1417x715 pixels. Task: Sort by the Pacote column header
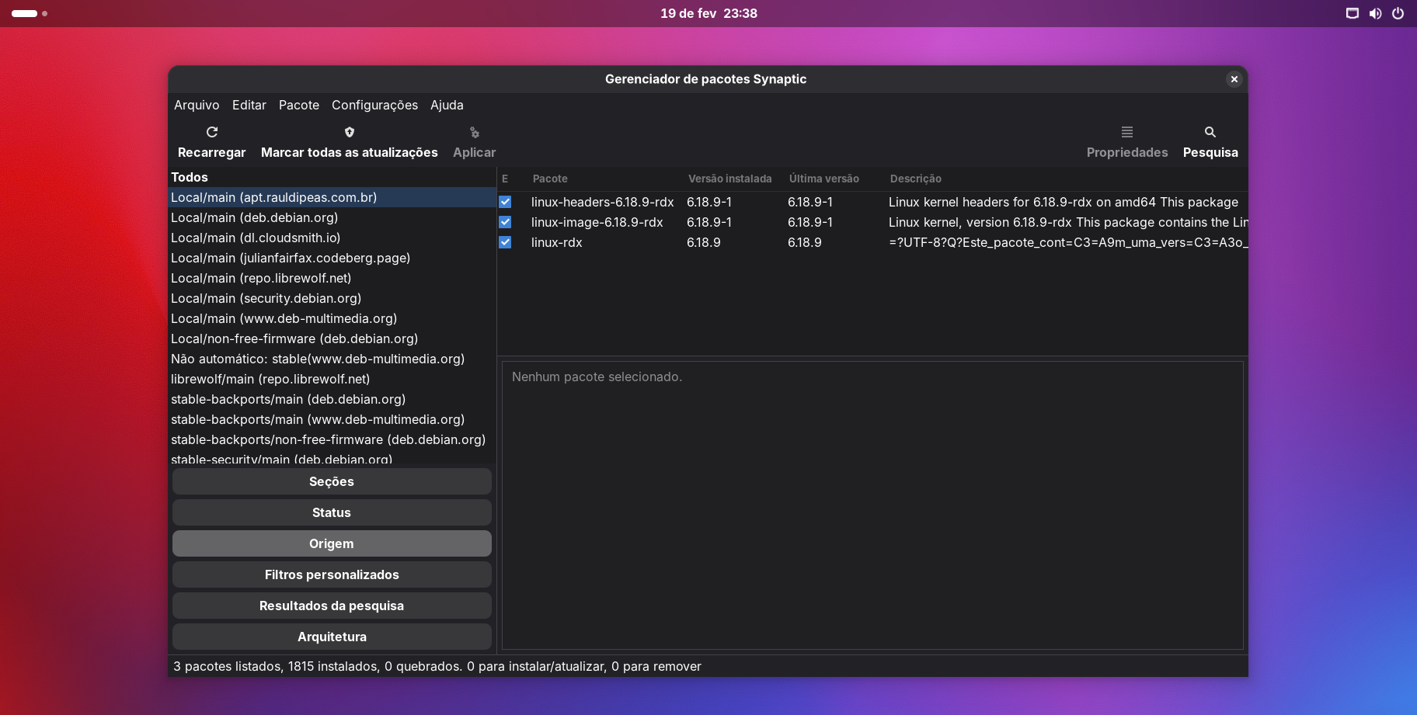[x=550, y=179]
